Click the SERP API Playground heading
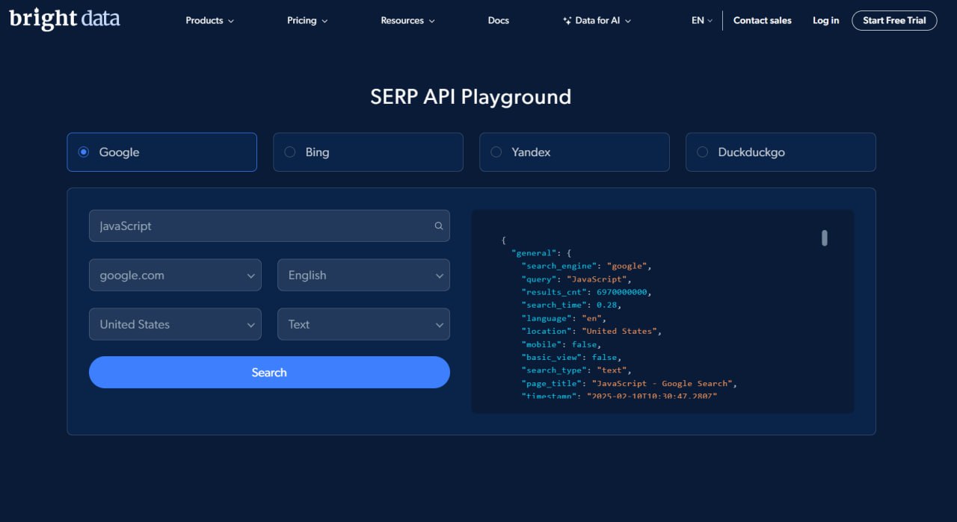Viewport: 957px width, 522px height. pos(471,97)
